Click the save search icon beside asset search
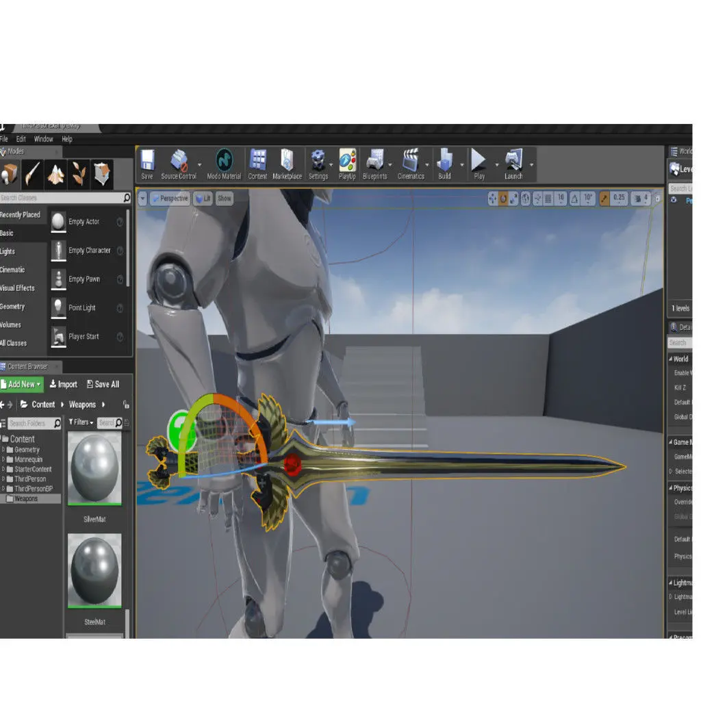 127,422
